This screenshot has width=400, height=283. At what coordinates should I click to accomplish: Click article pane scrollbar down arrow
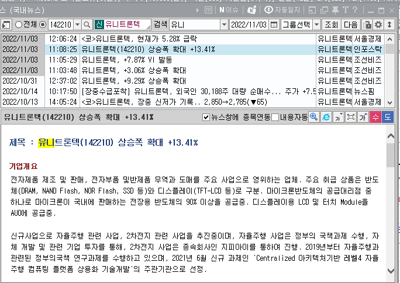click(x=391, y=271)
